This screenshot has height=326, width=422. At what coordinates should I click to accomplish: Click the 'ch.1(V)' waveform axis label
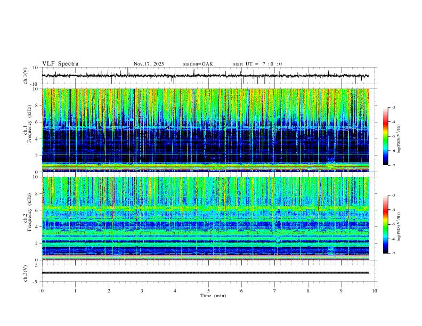click(25, 76)
